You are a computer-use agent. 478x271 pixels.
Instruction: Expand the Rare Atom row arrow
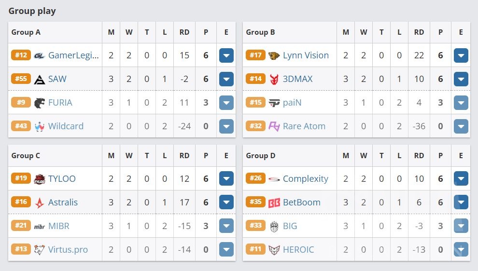461,126
